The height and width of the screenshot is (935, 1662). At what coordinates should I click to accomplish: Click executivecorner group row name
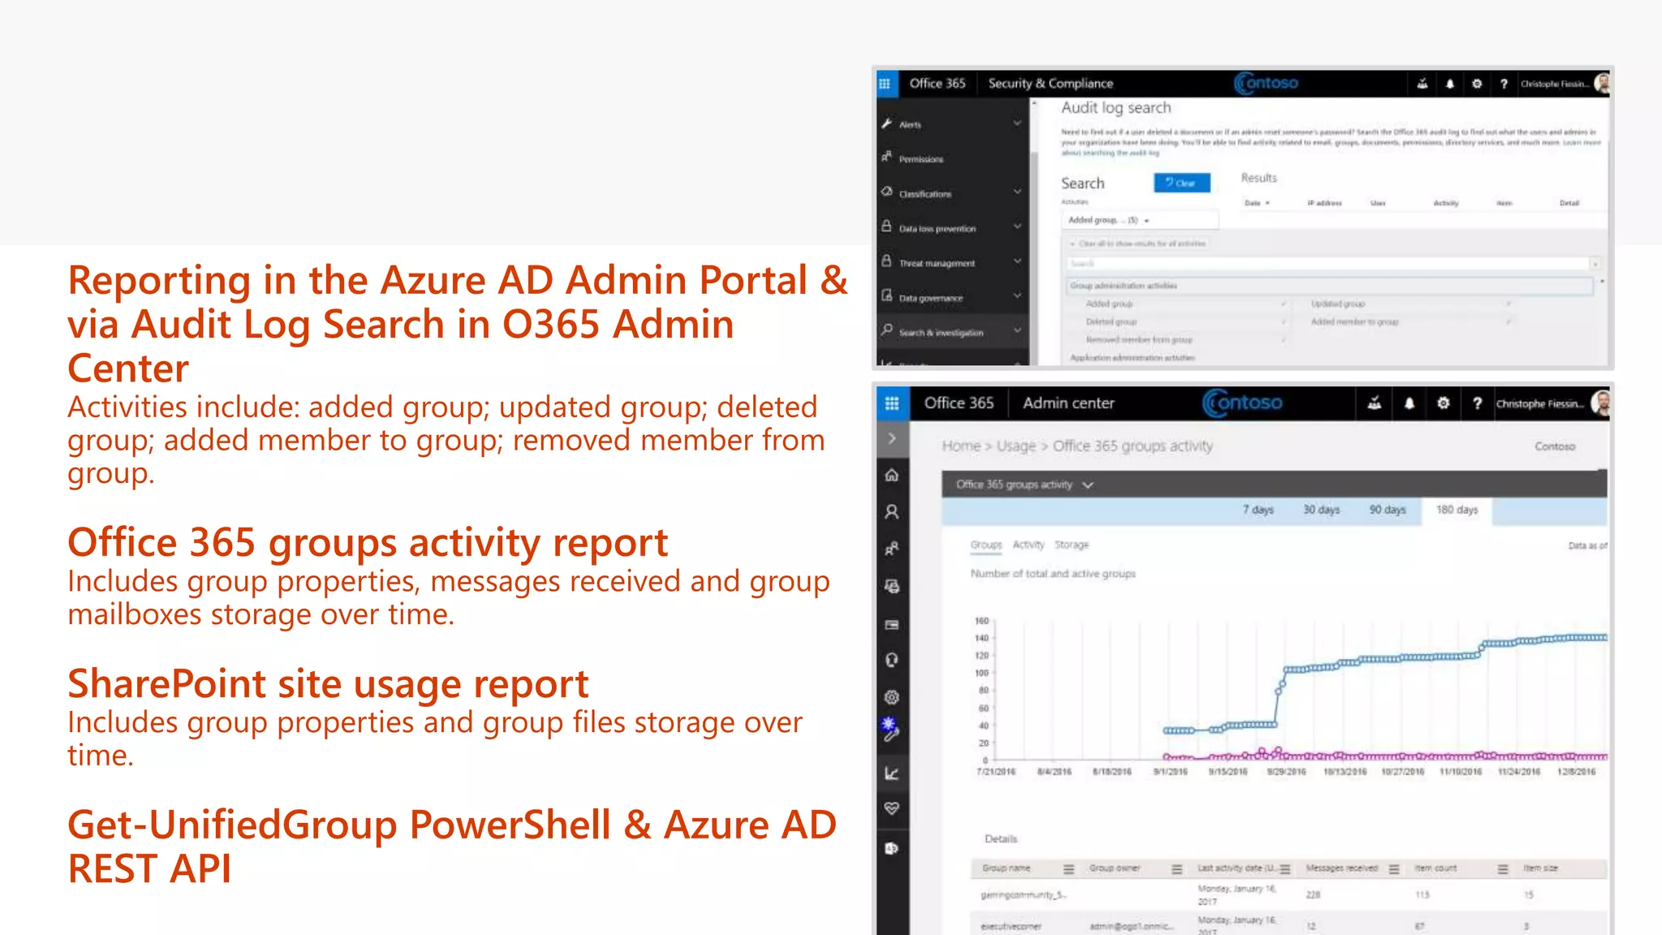(1011, 926)
